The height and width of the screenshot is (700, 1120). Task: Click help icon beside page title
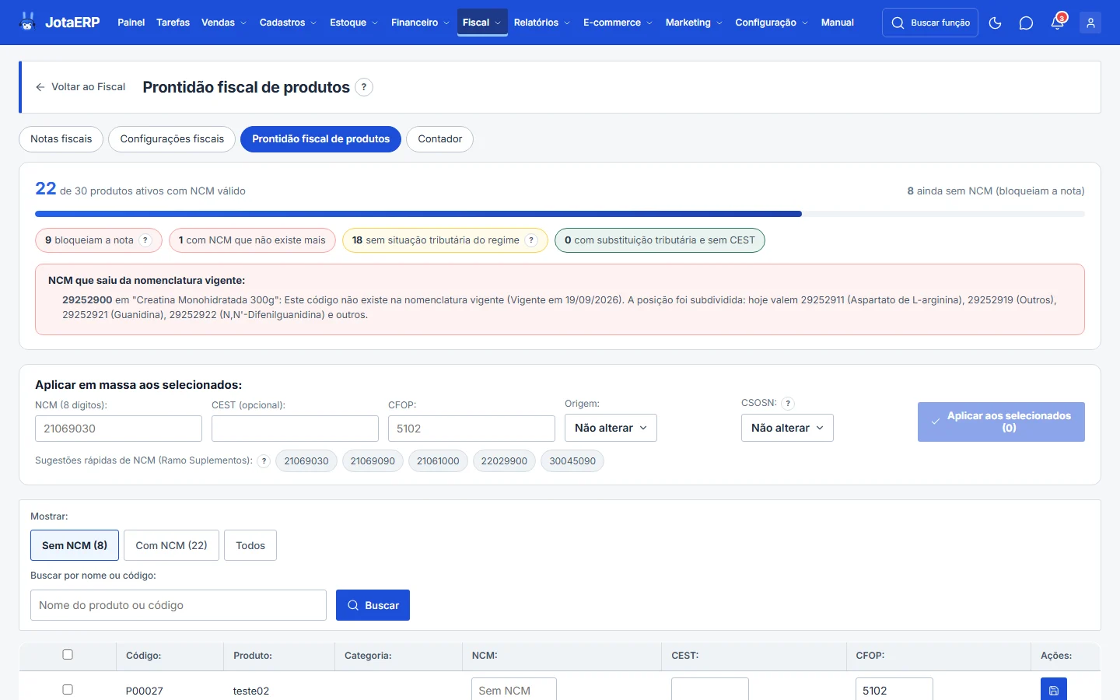[x=364, y=87]
